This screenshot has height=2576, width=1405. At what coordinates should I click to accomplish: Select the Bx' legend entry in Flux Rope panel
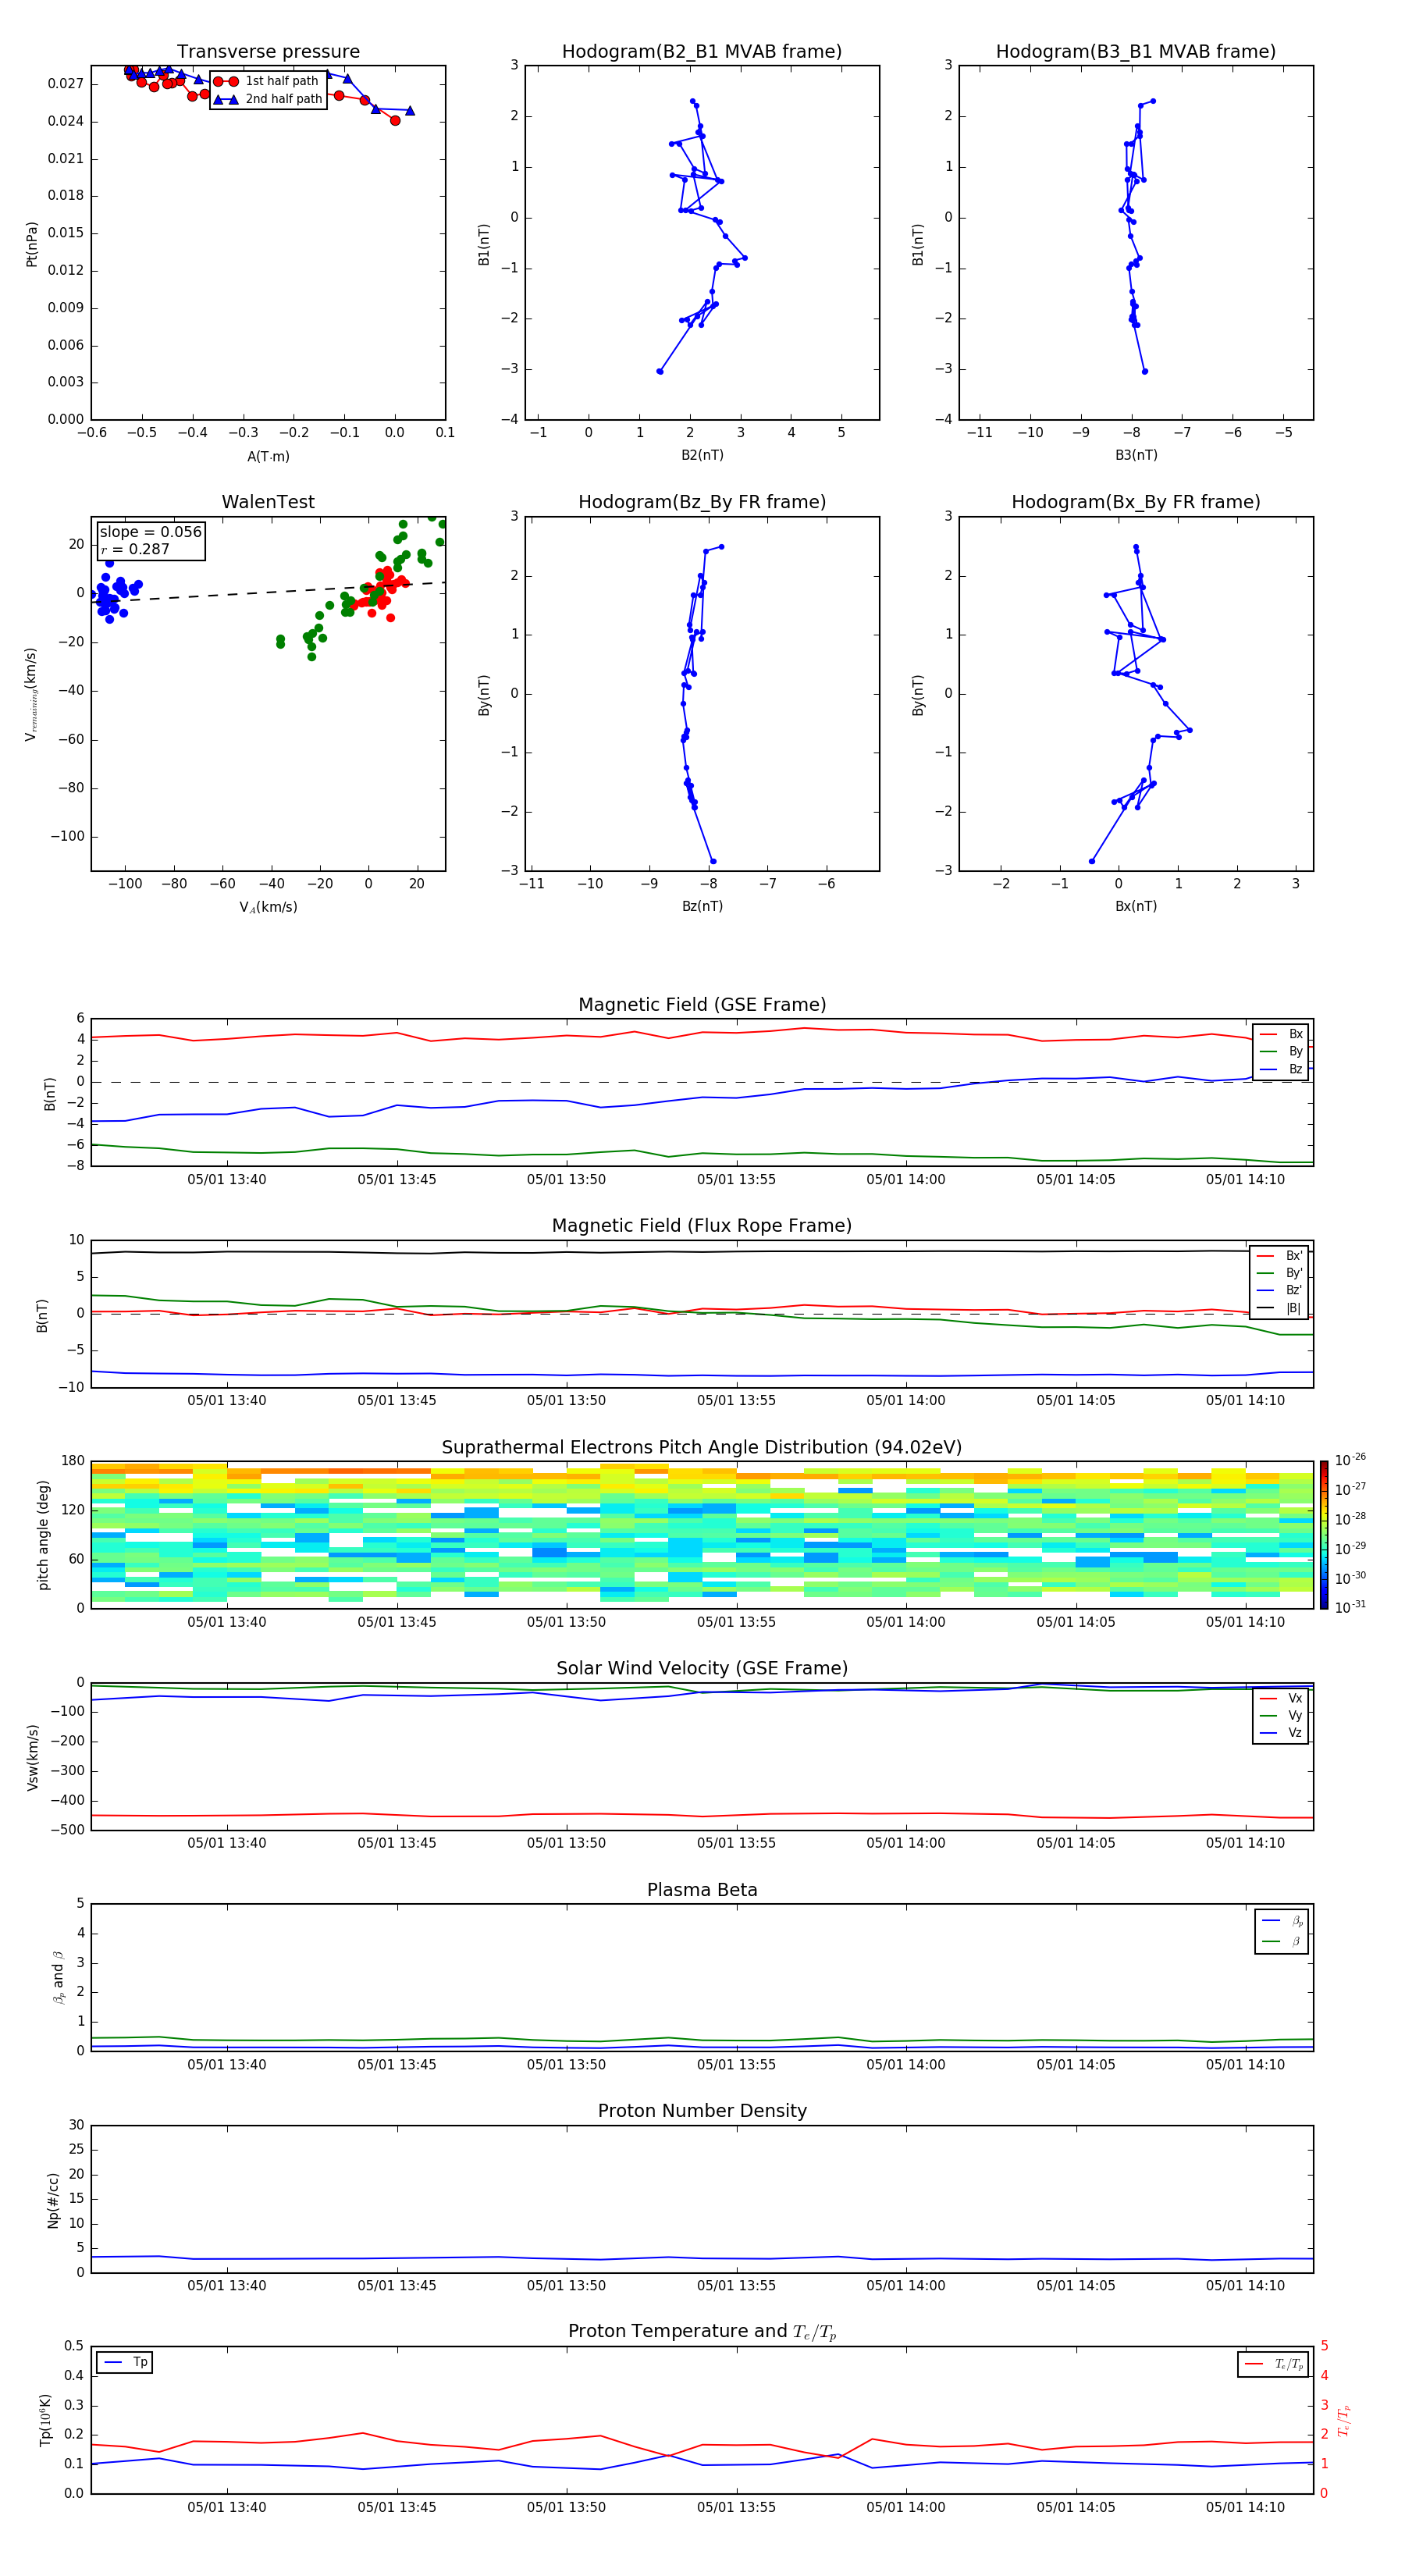click(1280, 1256)
